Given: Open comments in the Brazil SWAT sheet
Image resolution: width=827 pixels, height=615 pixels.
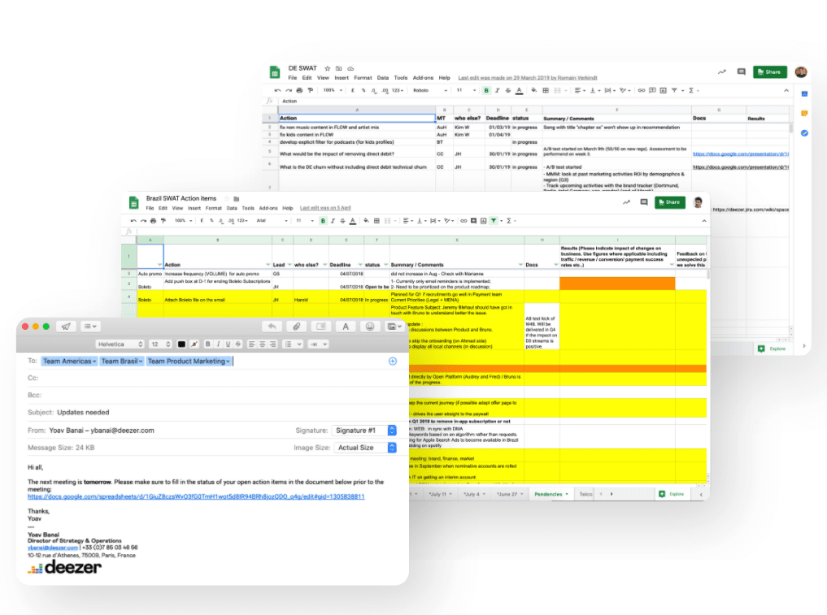Looking at the screenshot, I should (644, 201).
